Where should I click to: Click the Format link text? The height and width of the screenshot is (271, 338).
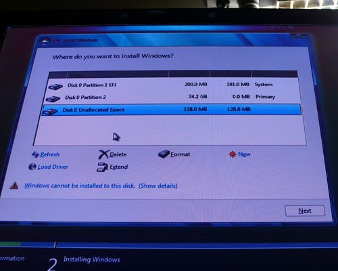(180, 154)
